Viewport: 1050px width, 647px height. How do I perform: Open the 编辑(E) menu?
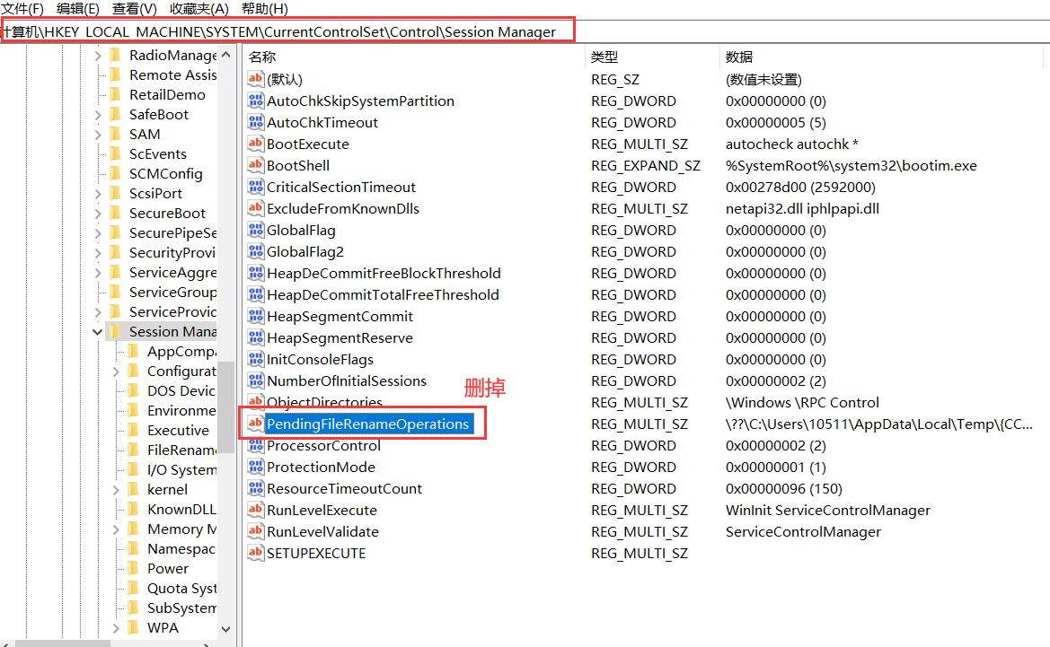click(78, 9)
